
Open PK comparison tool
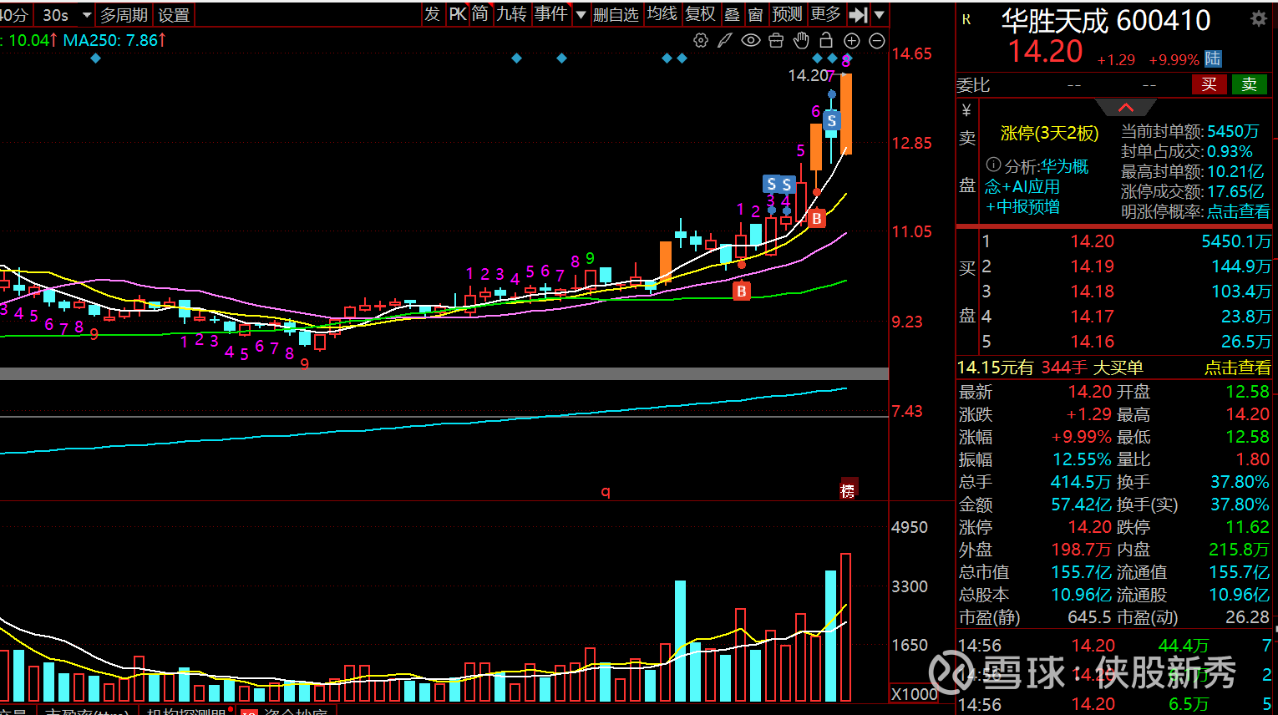[457, 14]
